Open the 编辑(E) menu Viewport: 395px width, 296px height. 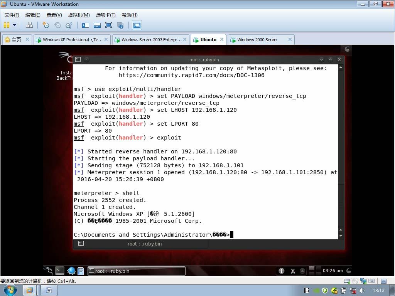(33, 15)
